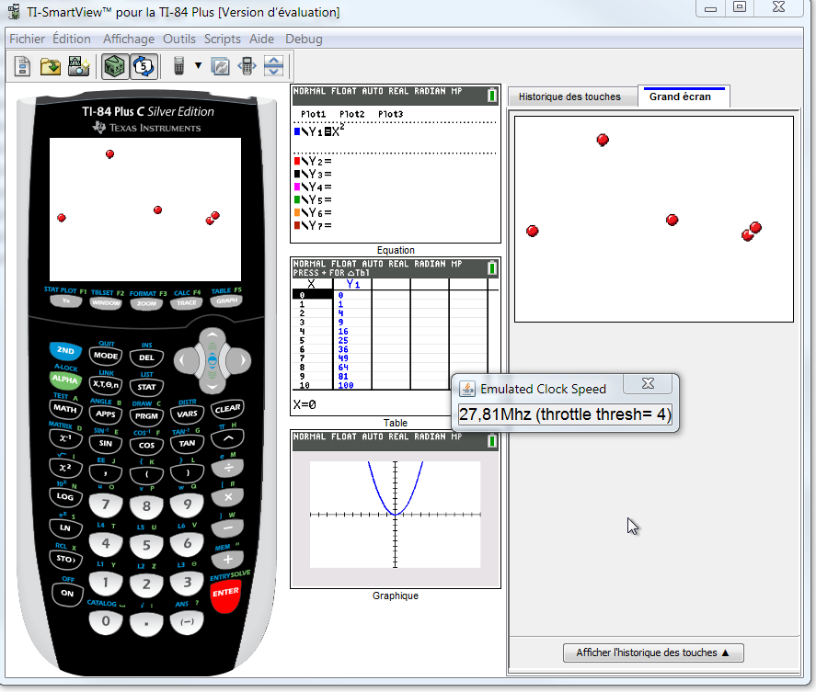Click the screen capture toolbar icon
816x692 pixels.
click(x=221, y=66)
